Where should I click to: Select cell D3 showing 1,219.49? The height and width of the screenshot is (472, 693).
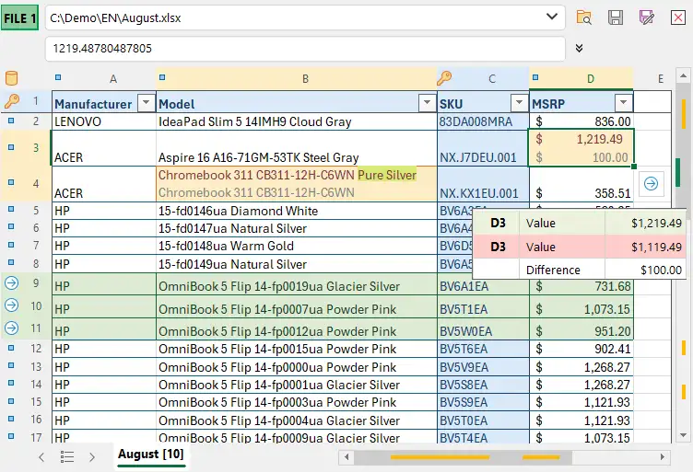click(581, 148)
